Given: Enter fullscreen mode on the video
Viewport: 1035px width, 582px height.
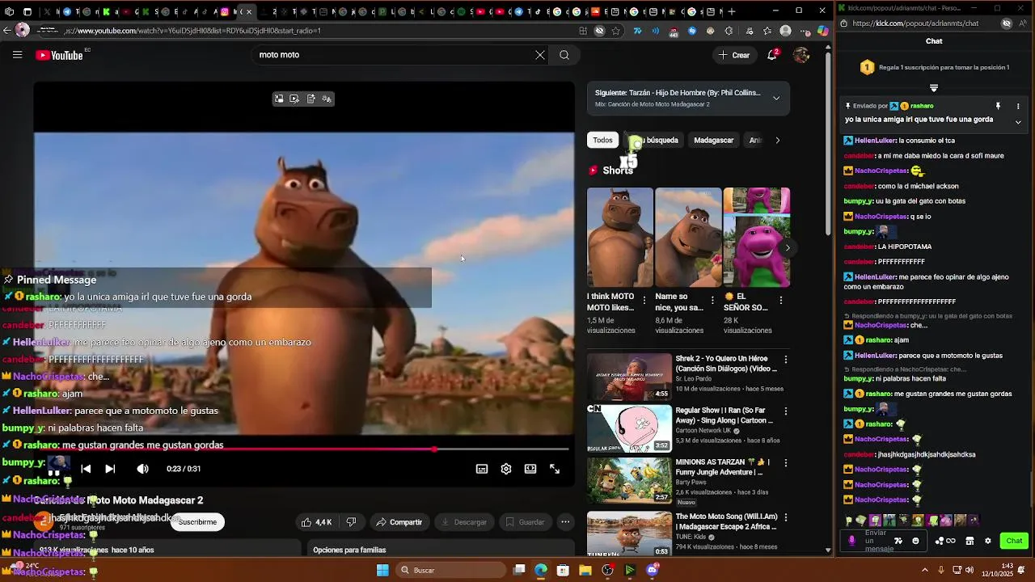Looking at the screenshot, I should 555,469.
